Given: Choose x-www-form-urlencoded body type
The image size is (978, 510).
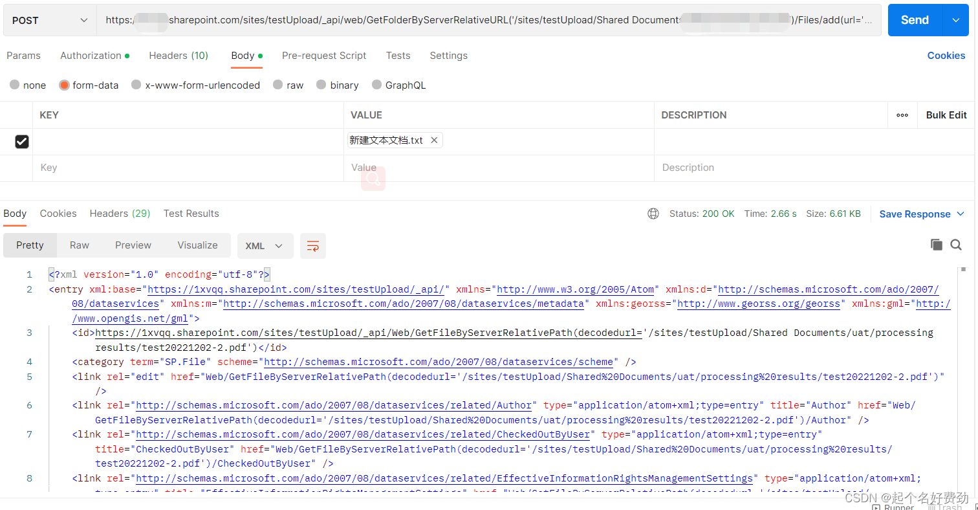Looking at the screenshot, I should 195,85.
